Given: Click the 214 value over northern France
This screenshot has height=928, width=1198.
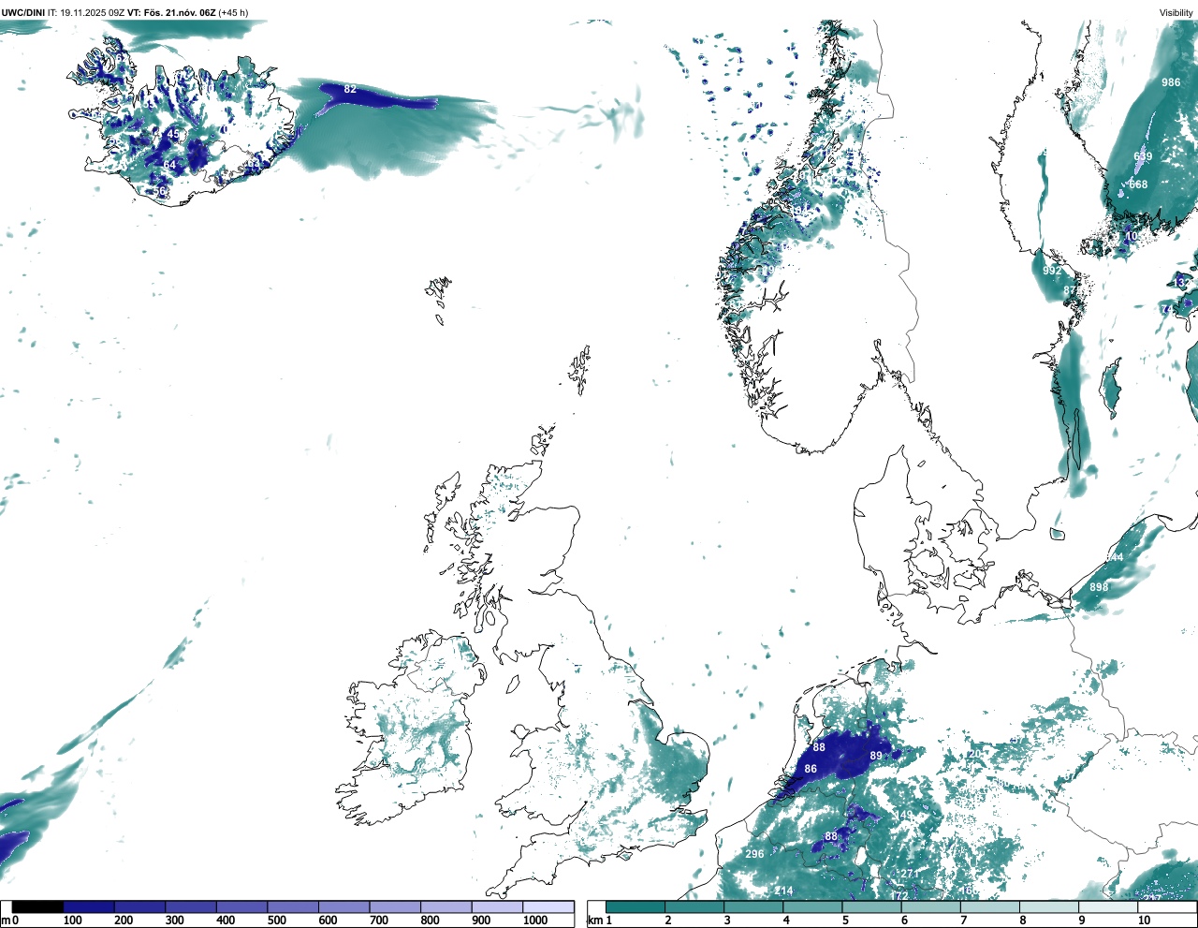Looking at the screenshot, I should [x=783, y=891].
